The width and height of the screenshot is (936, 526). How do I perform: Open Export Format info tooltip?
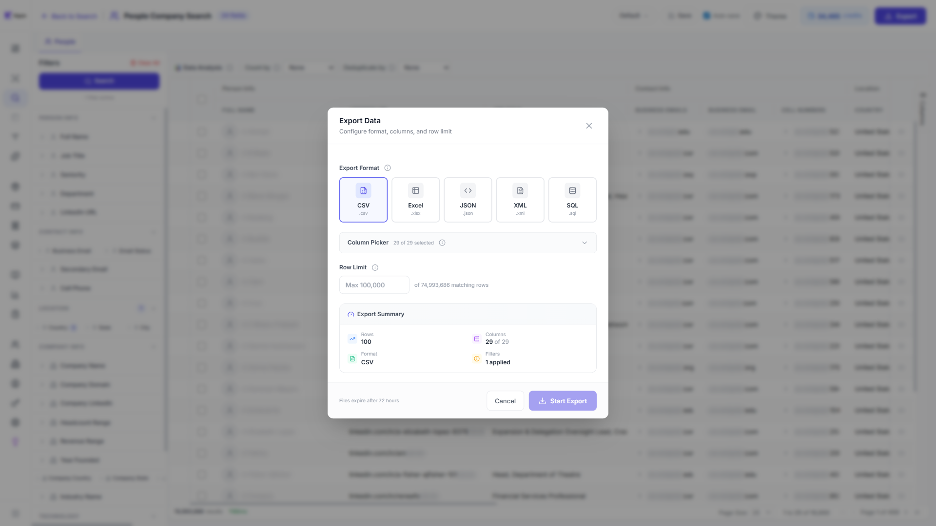(387, 168)
